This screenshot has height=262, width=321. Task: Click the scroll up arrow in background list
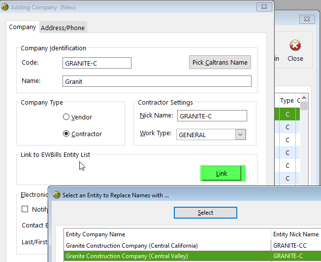pyautogui.click(x=304, y=98)
